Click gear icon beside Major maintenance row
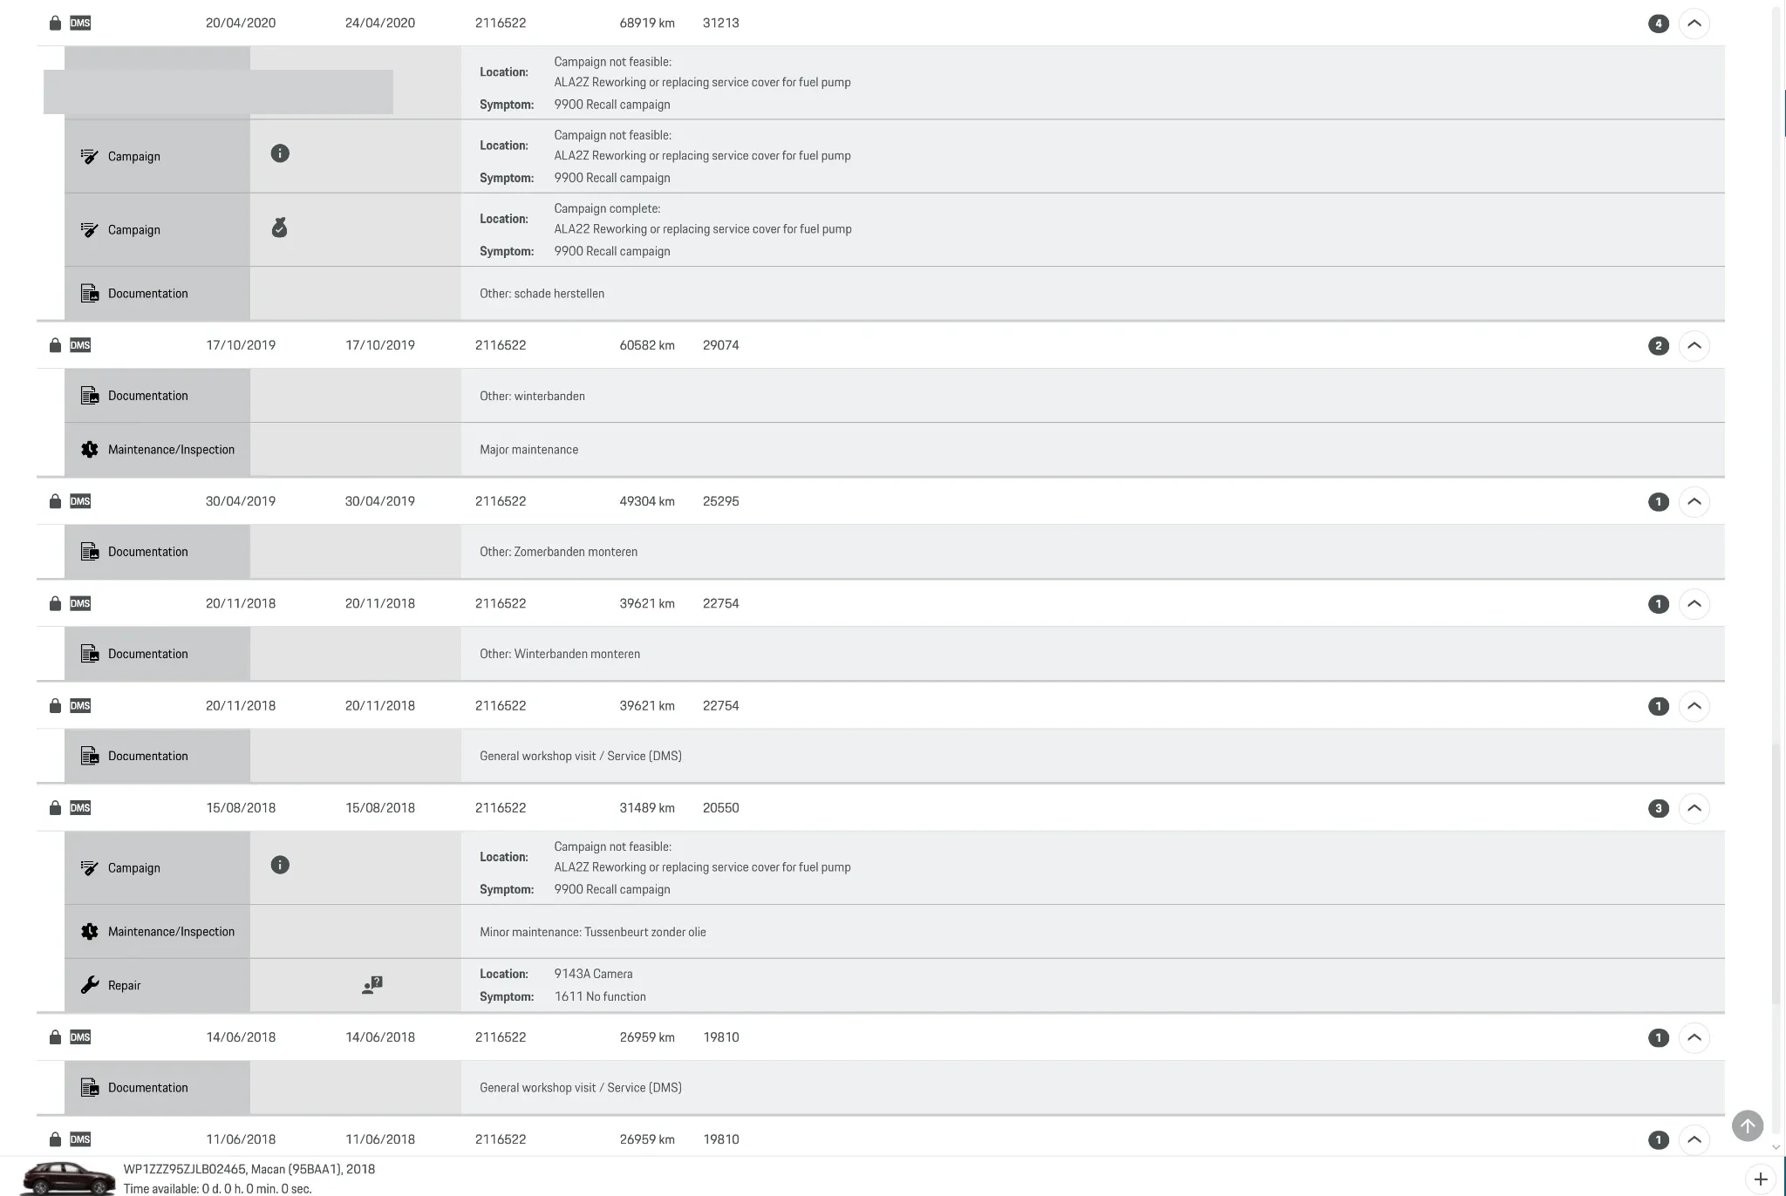This screenshot has width=1786, height=1196. tap(89, 450)
